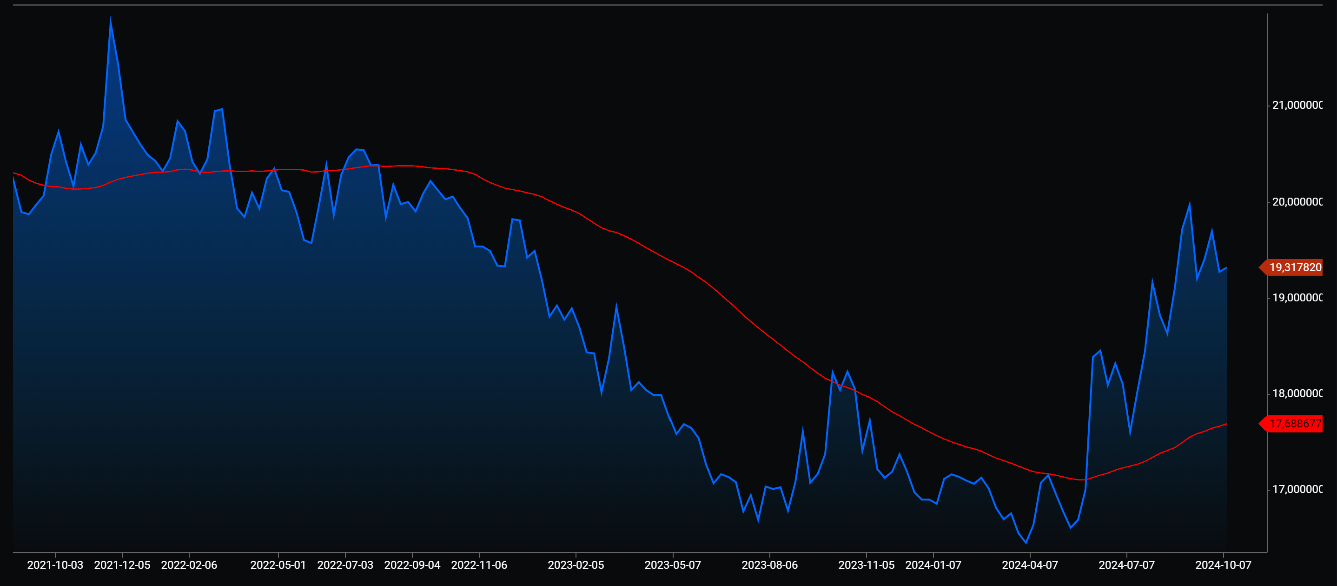Viewport: 1337px width, 586px height.
Task: Click the 2023-11-05 date label
Action: [x=866, y=565]
